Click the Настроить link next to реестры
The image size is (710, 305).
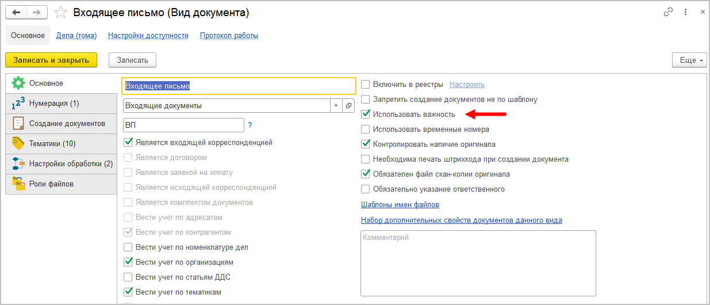467,84
